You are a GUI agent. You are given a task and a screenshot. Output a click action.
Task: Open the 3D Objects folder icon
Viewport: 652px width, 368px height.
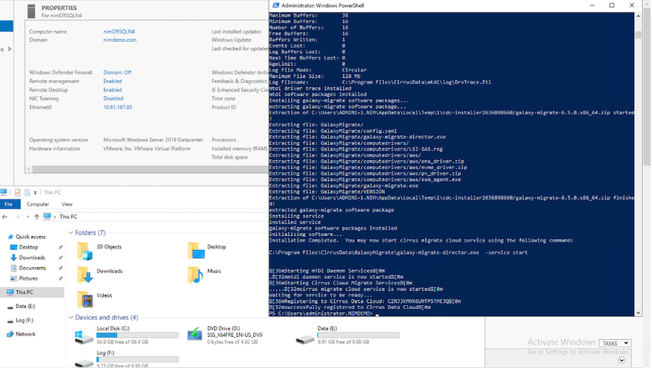[83, 250]
